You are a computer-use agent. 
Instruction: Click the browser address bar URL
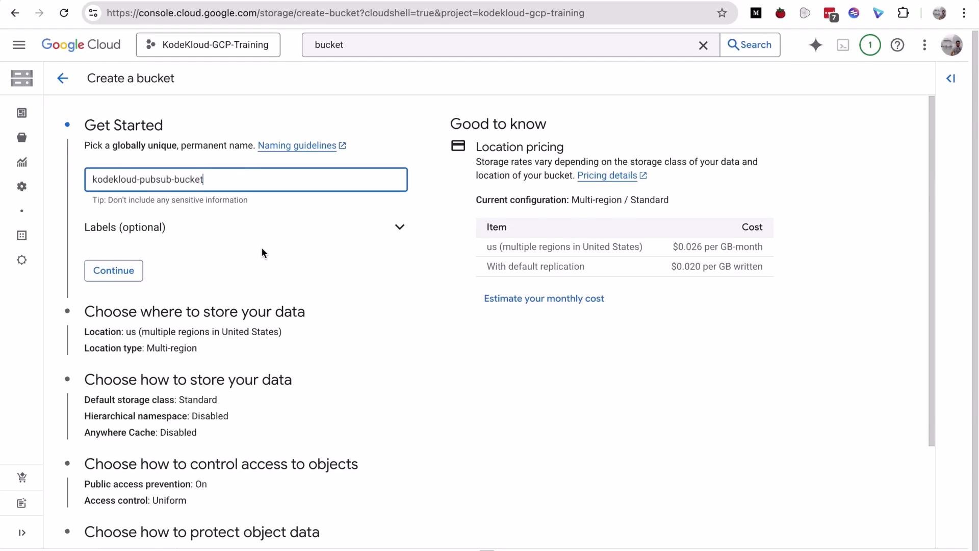[345, 13]
